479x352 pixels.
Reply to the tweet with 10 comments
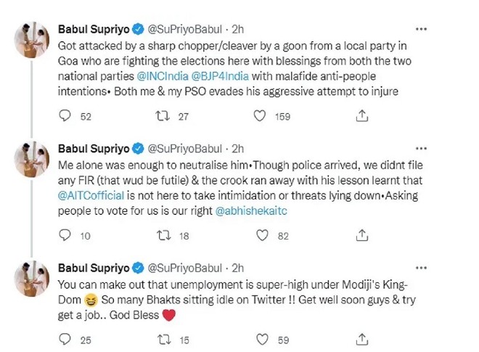point(65,235)
